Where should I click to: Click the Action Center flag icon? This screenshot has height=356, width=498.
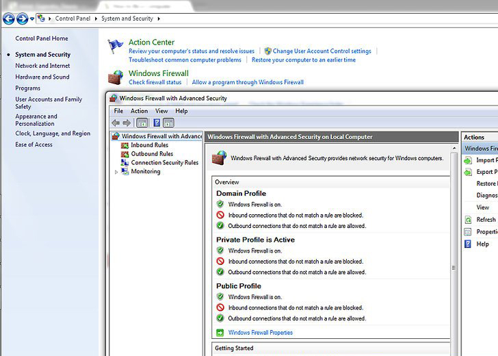click(x=115, y=47)
